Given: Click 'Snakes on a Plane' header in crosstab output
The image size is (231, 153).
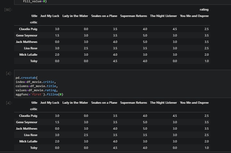Looking at the screenshot, I should point(104,103).
